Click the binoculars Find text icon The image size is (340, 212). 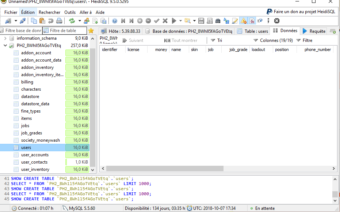click(x=218, y=21)
